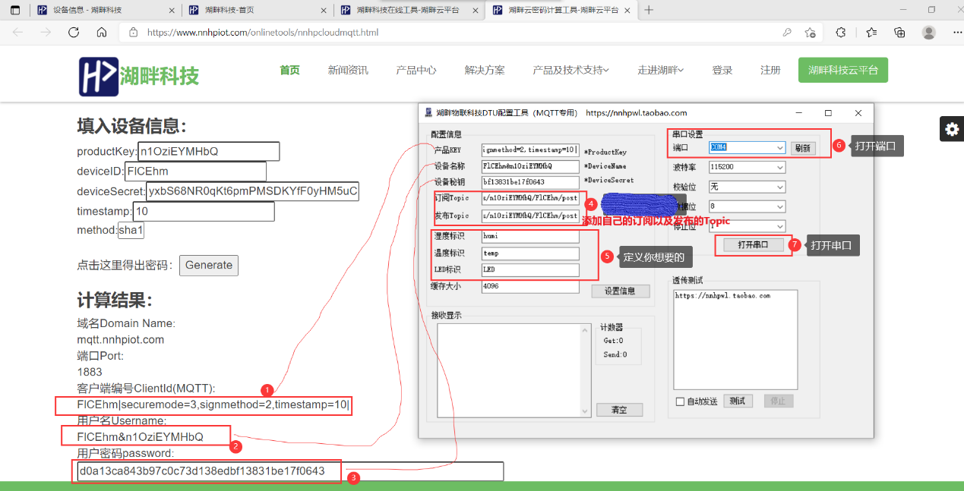Screen dimensions: 964x491
Task: Open 波特率 115200 dropdown in DTU tool
Action: click(747, 167)
